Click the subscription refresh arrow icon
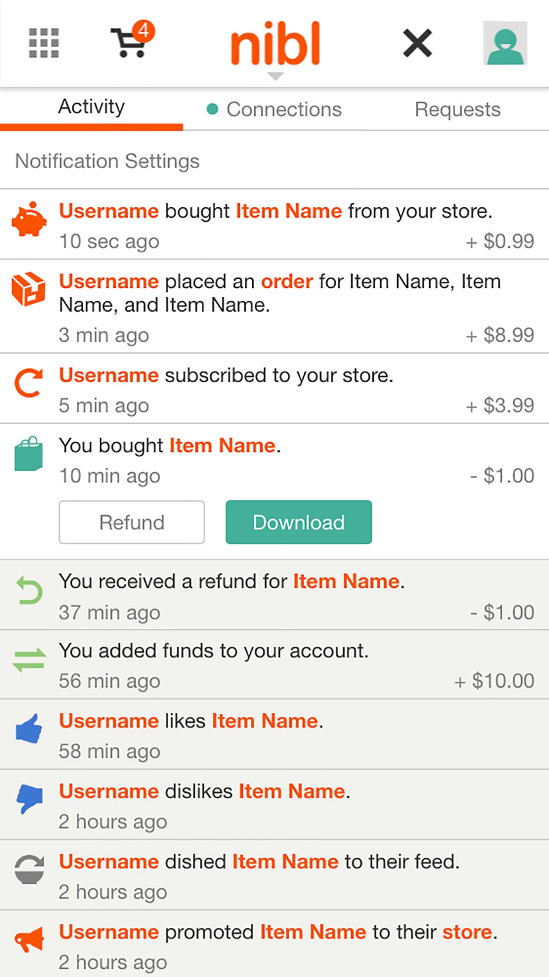 (29, 383)
